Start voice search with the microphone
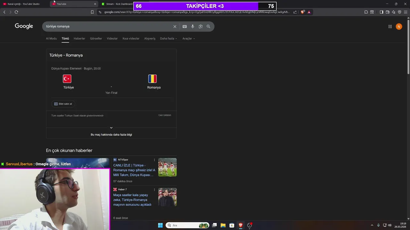Image resolution: width=410 pixels, height=230 pixels. click(193, 27)
